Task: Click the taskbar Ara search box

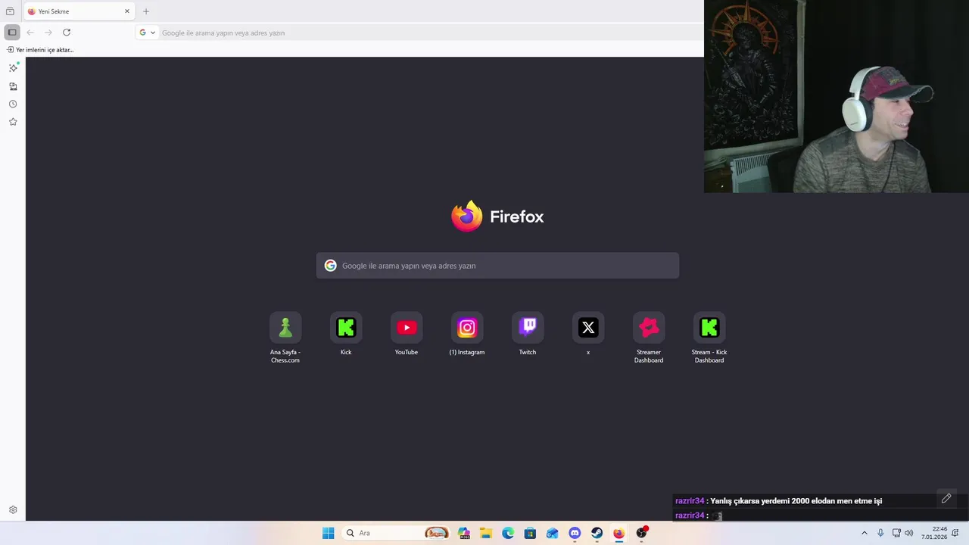Action: pos(397,533)
